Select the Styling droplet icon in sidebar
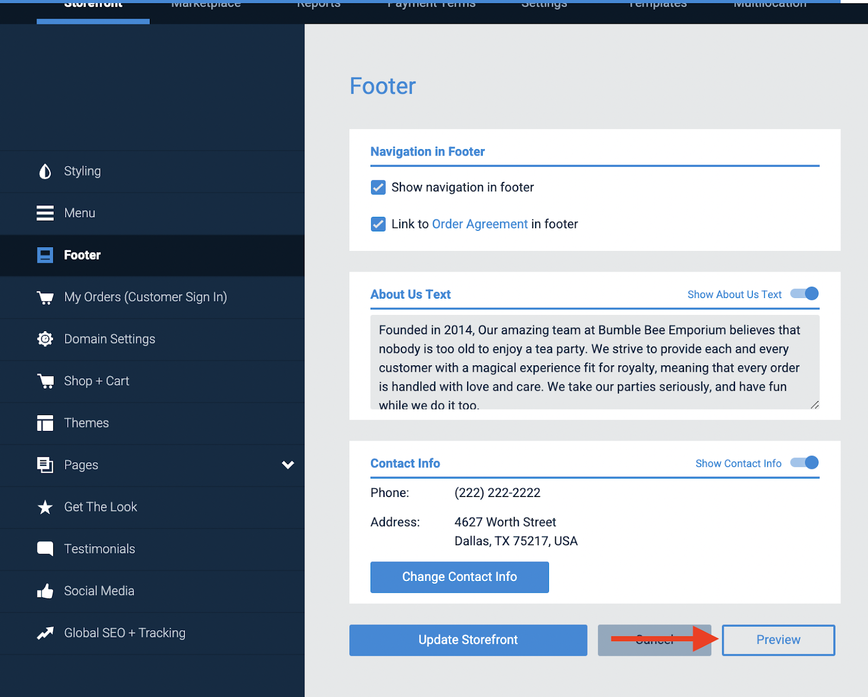 [x=46, y=171]
